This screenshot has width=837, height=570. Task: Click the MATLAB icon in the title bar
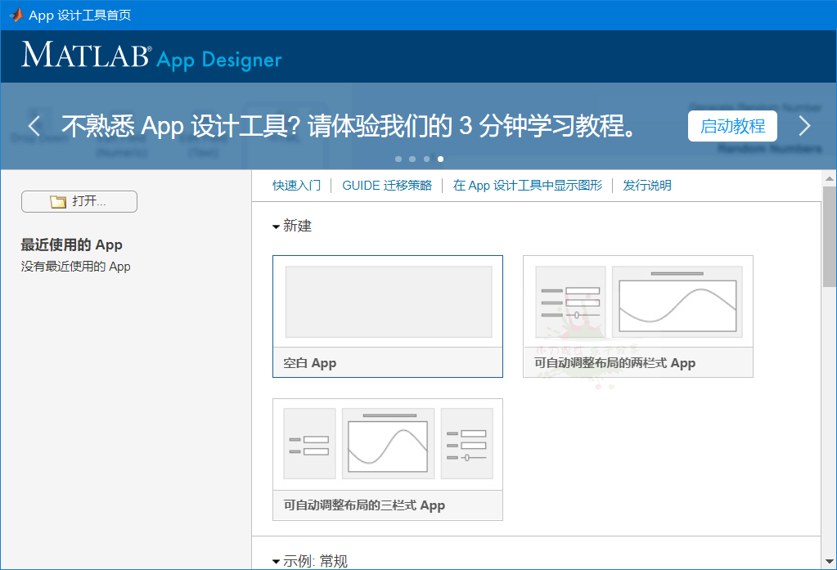click(x=15, y=15)
